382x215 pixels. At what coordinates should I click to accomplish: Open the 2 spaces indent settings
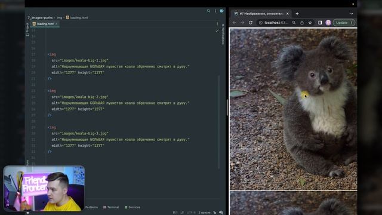click(204, 213)
